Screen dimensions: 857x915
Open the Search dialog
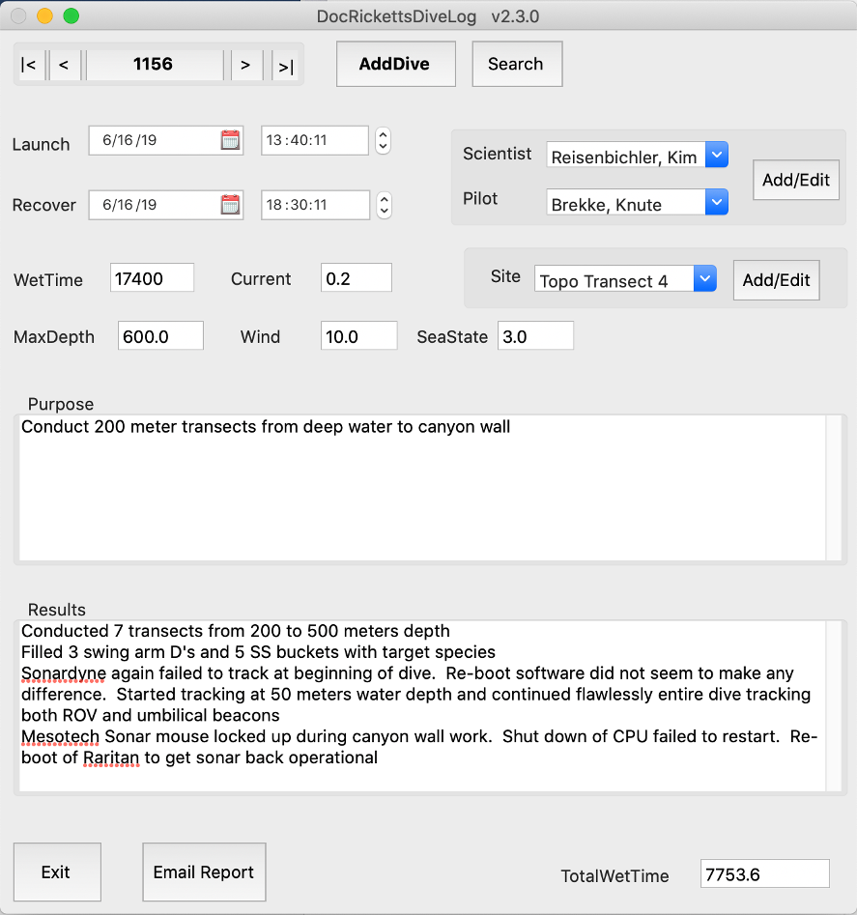(516, 65)
